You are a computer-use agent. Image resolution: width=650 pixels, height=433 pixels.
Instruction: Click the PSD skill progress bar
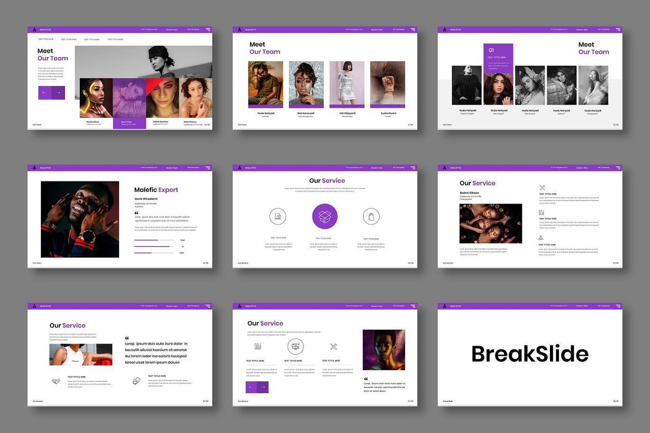pyautogui.click(x=153, y=240)
